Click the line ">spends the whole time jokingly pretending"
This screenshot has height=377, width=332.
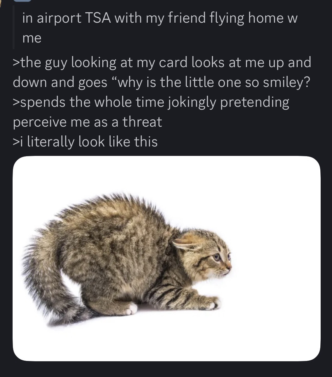151,102
